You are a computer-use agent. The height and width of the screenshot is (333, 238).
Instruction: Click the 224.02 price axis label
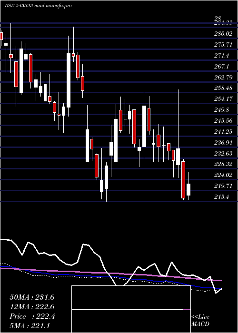[223, 175]
